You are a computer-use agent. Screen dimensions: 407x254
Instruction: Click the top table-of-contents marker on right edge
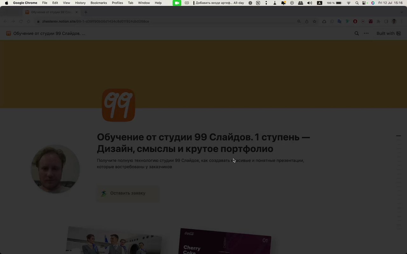tap(398, 136)
